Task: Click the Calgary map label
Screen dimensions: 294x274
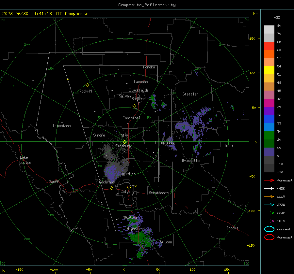Action: point(127,192)
